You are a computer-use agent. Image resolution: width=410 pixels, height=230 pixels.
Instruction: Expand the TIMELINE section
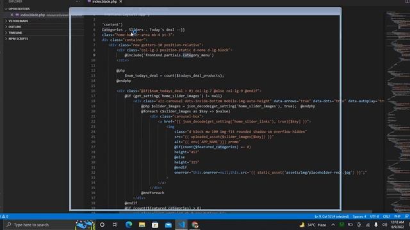[x=13, y=33]
